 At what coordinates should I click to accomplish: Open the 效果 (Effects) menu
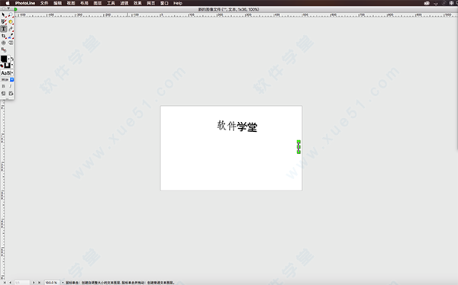point(137,3)
